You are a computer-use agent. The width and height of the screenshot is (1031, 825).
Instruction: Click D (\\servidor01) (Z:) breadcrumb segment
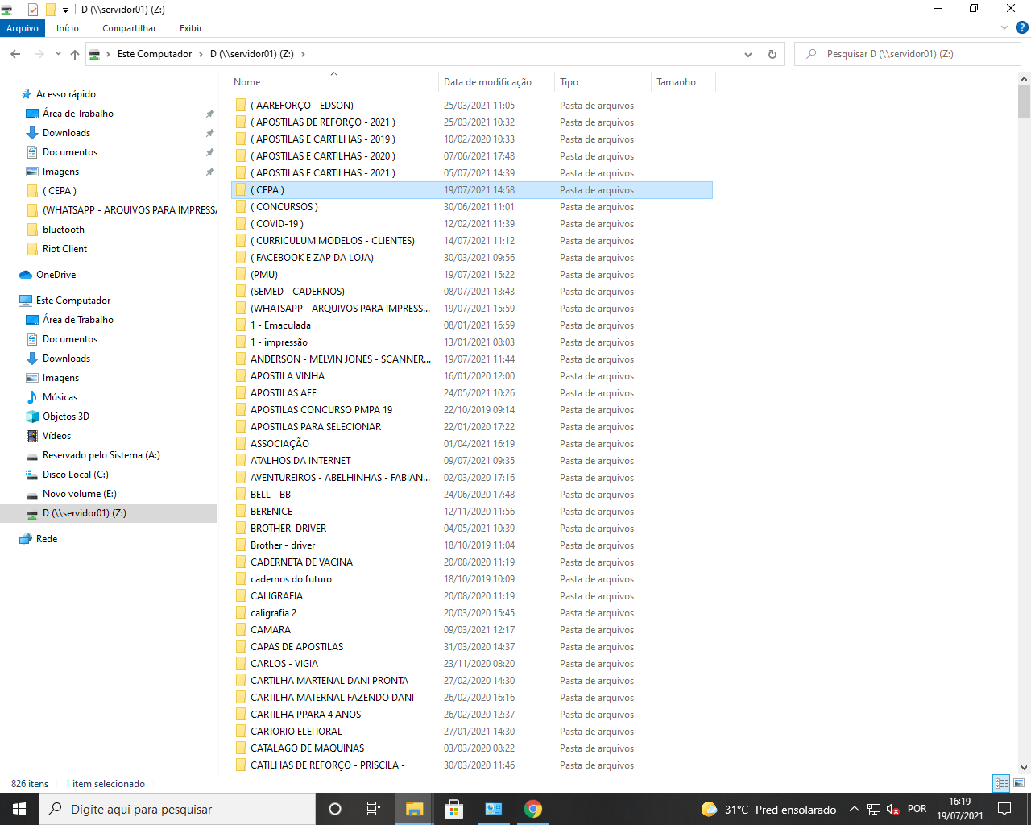pos(252,54)
